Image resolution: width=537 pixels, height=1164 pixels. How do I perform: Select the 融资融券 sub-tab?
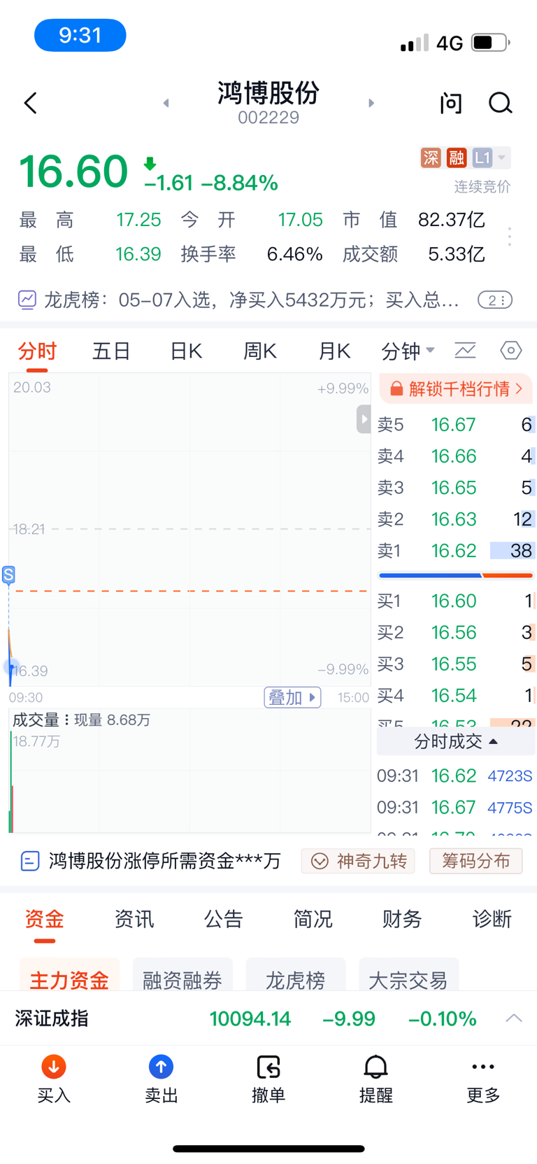pyautogui.click(x=182, y=976)
